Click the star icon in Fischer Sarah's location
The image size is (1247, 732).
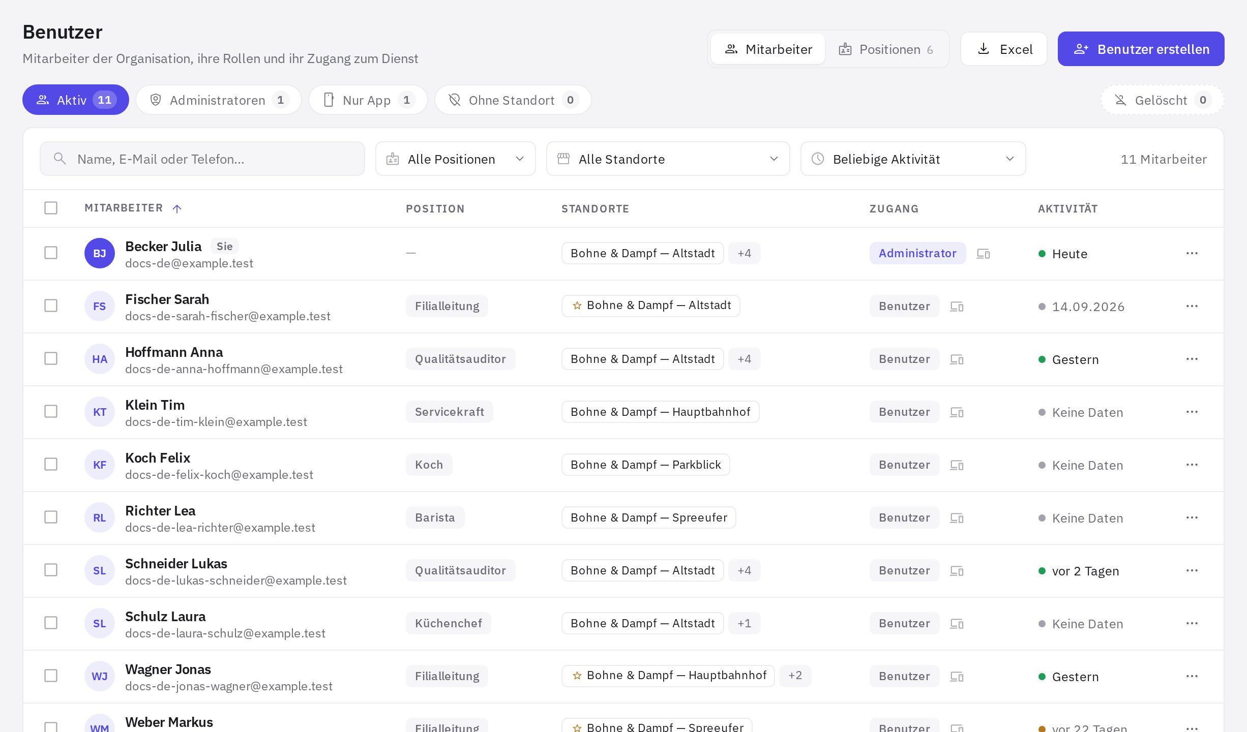tap(577, 306)
